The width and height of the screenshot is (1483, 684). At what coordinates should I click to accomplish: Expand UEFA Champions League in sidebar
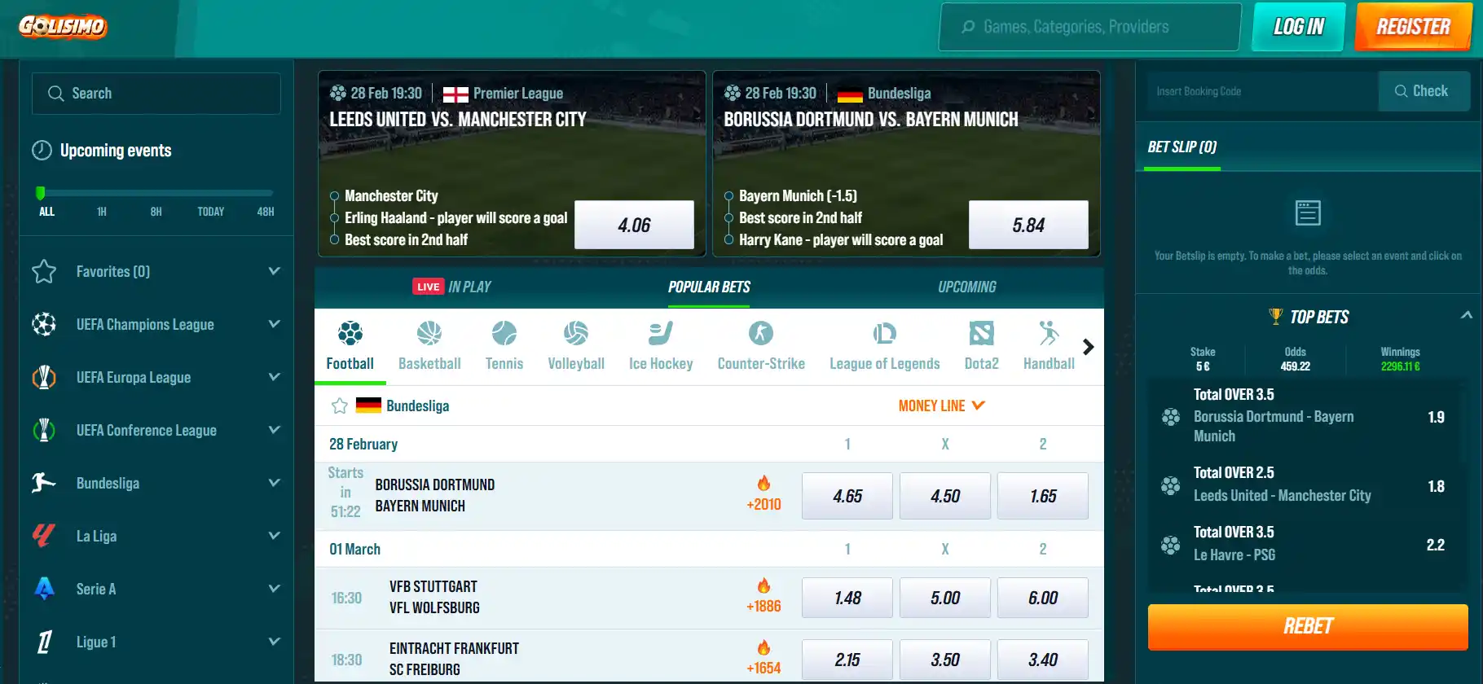click(274, 324)
